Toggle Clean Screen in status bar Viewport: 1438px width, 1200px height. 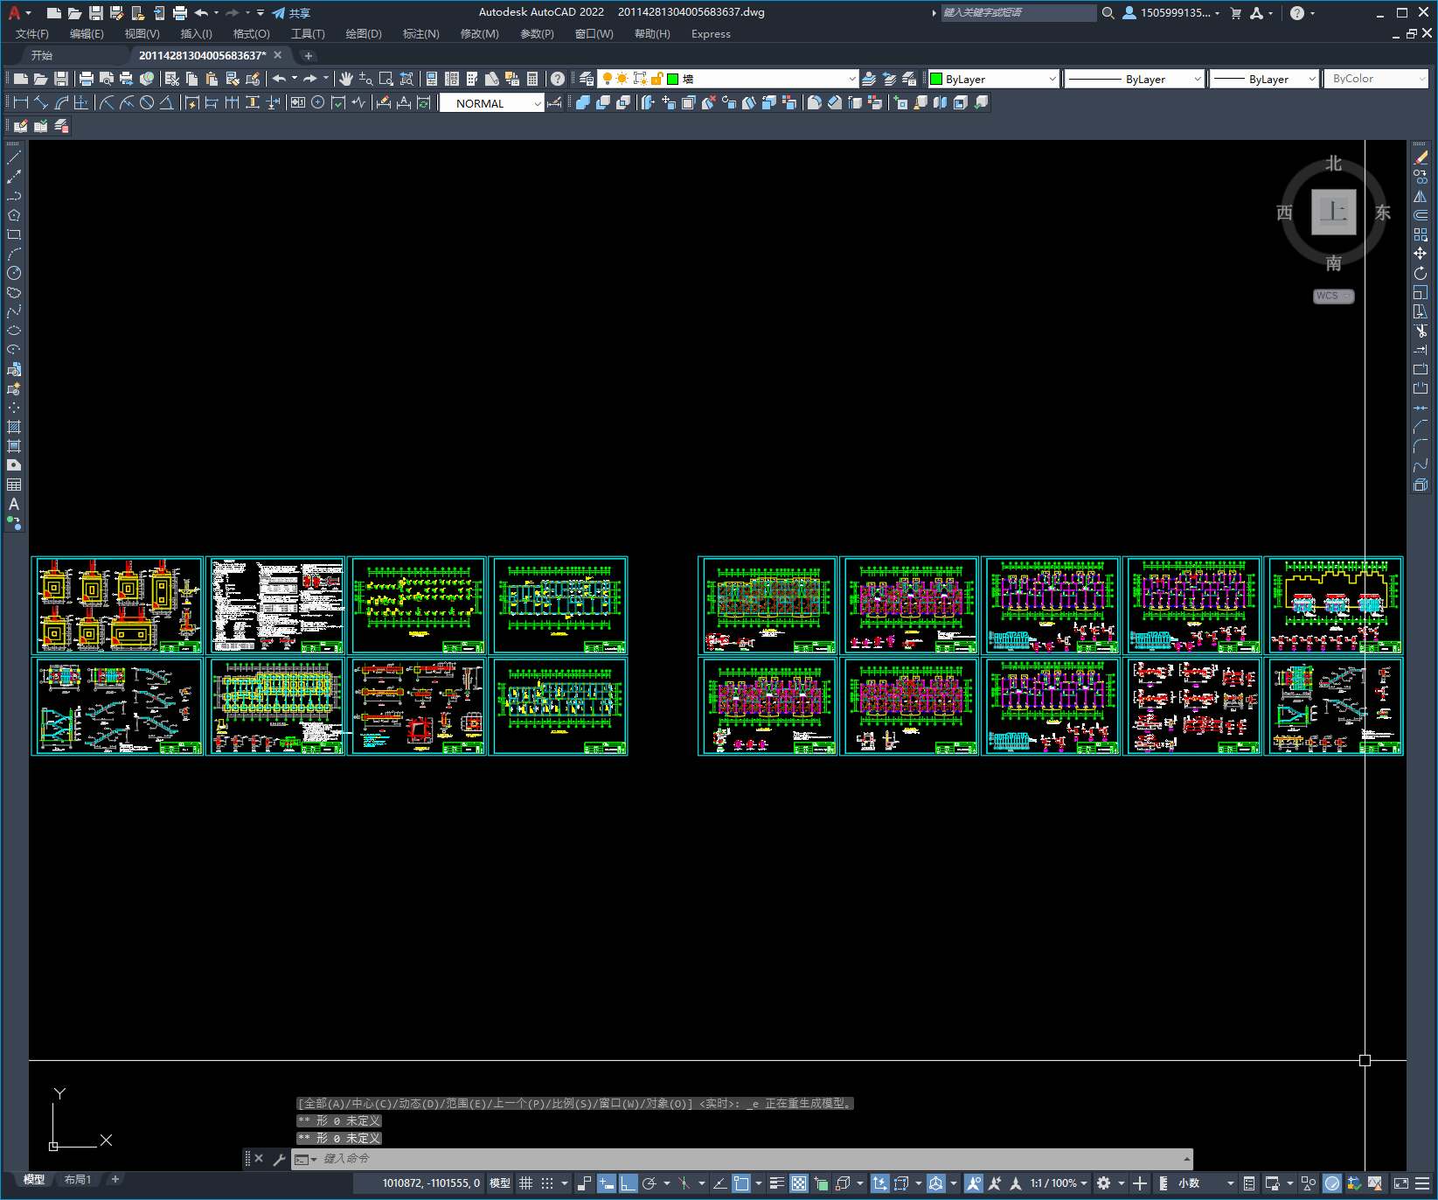pyautogui.click(x=1400, y=1183)
